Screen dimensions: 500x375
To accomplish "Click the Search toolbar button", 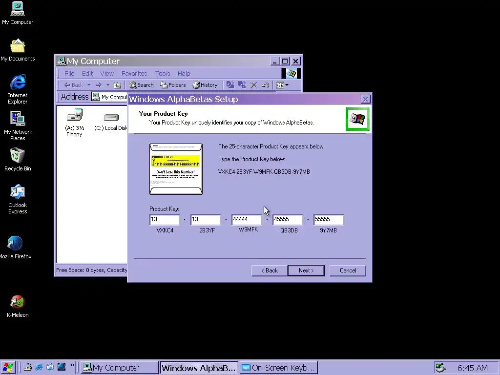I will [142, 85].
